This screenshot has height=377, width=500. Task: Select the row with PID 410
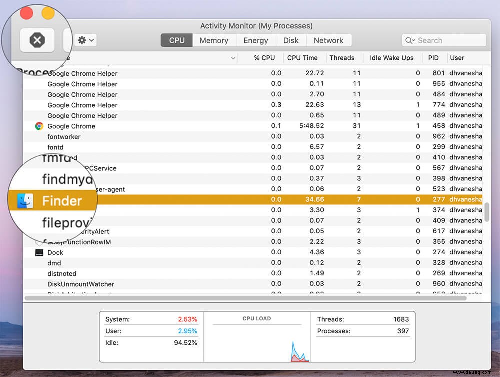point(253,157)
